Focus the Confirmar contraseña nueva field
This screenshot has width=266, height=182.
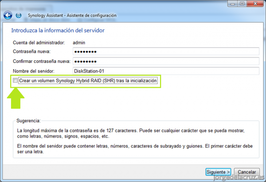166,61
